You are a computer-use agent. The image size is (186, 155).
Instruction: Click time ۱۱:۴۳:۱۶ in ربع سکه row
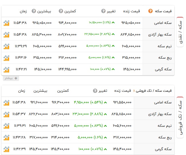(21, 58)
